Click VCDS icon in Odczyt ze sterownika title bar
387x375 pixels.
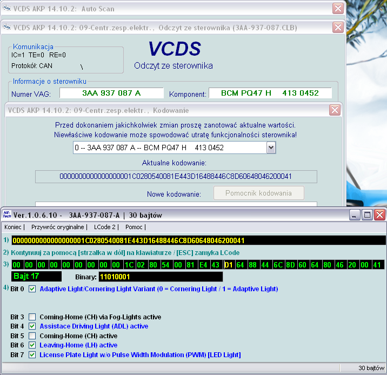pos(7,27)
